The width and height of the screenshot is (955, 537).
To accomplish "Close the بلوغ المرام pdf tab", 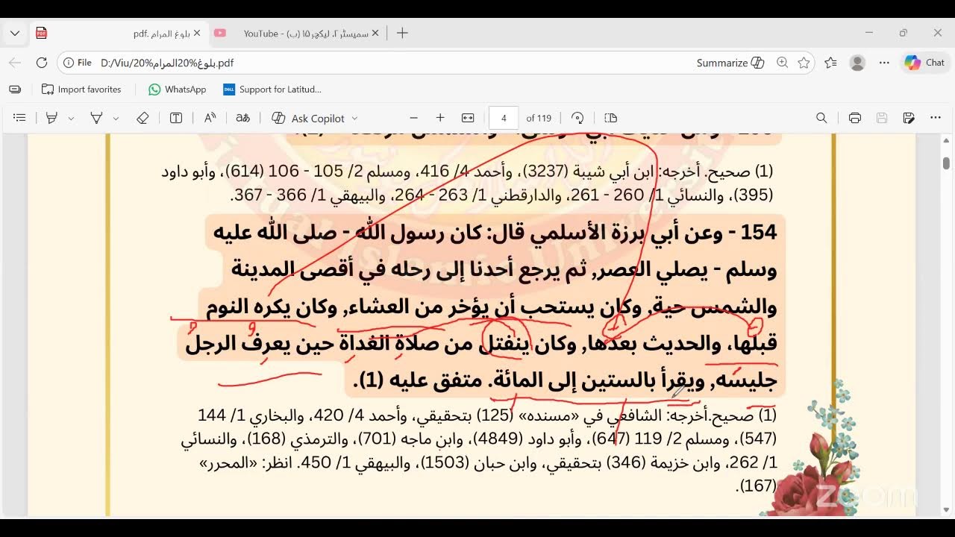I will point(197,33).
